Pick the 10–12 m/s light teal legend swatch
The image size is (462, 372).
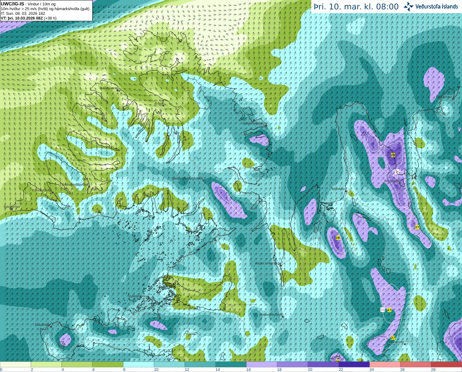pyautogui.click(x=169, y=364)
